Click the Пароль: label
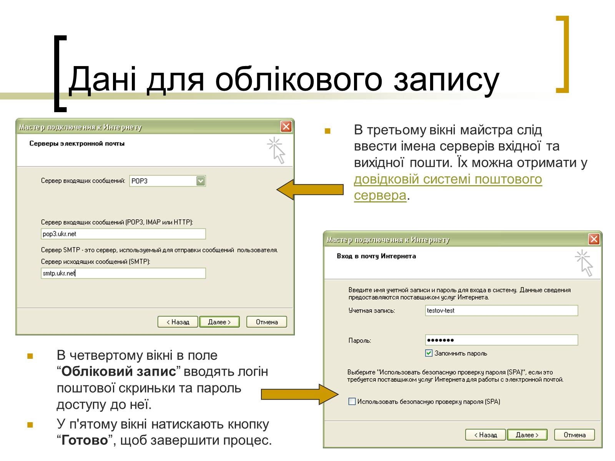615x461 pixels. pyautogui.click(x=360, y=340)
